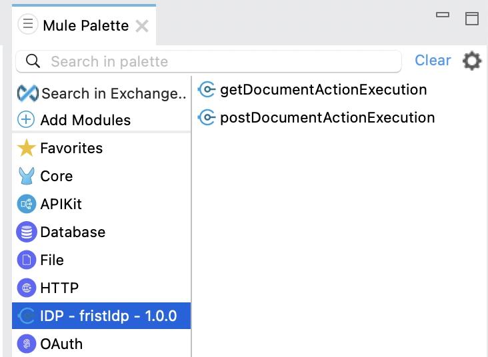Close the Mule Palette tab
488x357 pixels.
142,26
